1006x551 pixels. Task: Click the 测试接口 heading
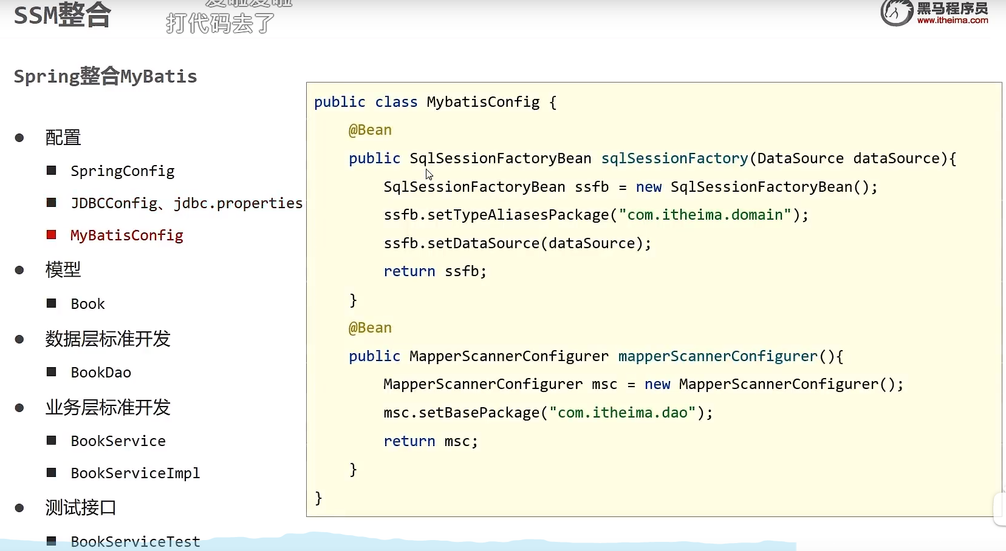81,507
